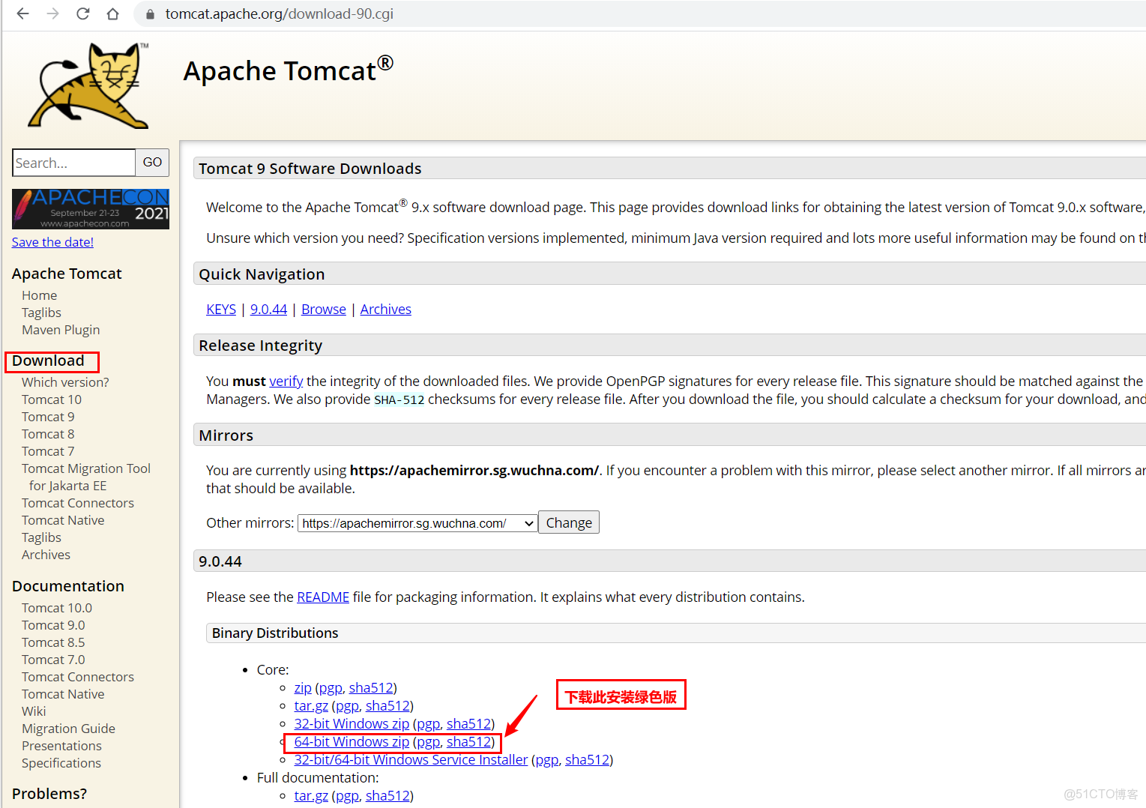The height and width of the screenshot is (808, 1146).
Task: Open pgp signature for Core tar.gz
Action: tap(347, 706)
